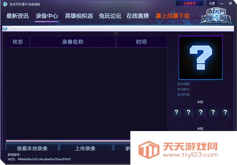Switch to the 录像中心 tab

pyautogui.click(x=47, y=16)
